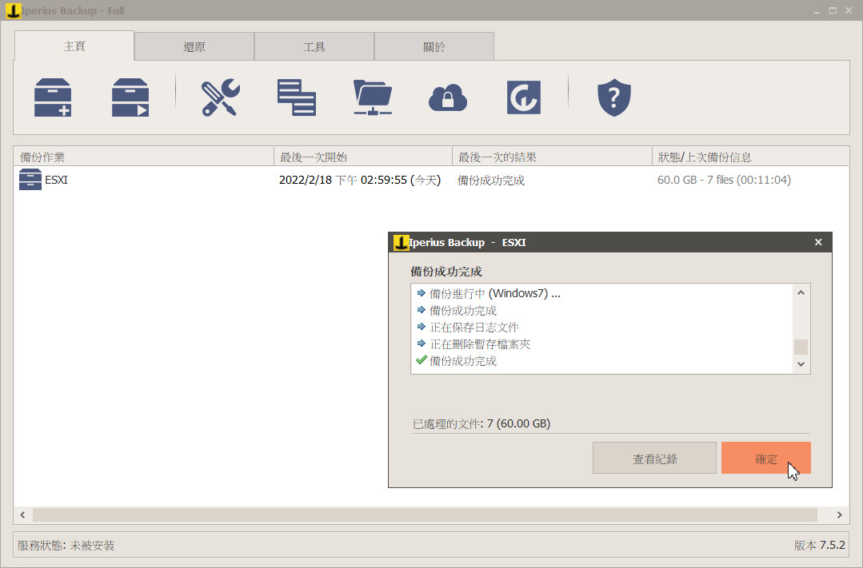
Task: Click right arrow of horizontal scrollbar
Action: (x=840, y=515)
